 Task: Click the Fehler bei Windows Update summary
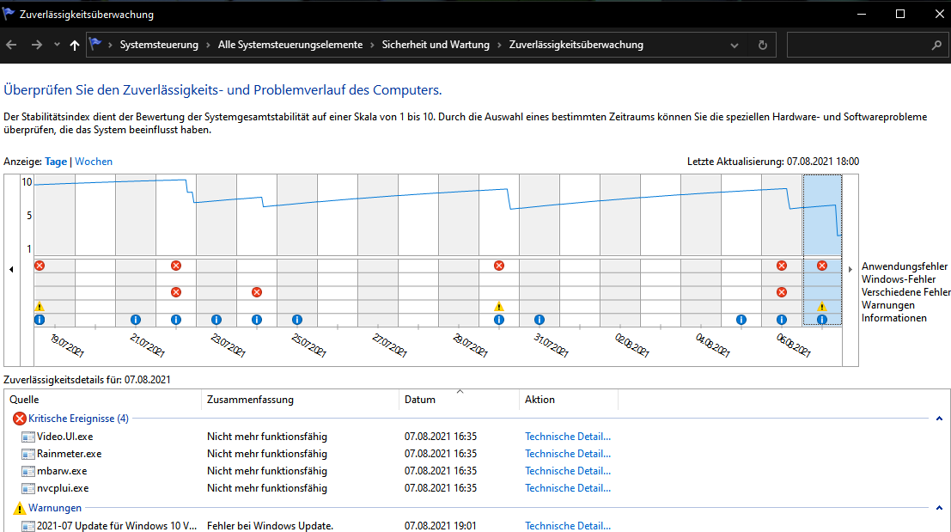point(270,526)
